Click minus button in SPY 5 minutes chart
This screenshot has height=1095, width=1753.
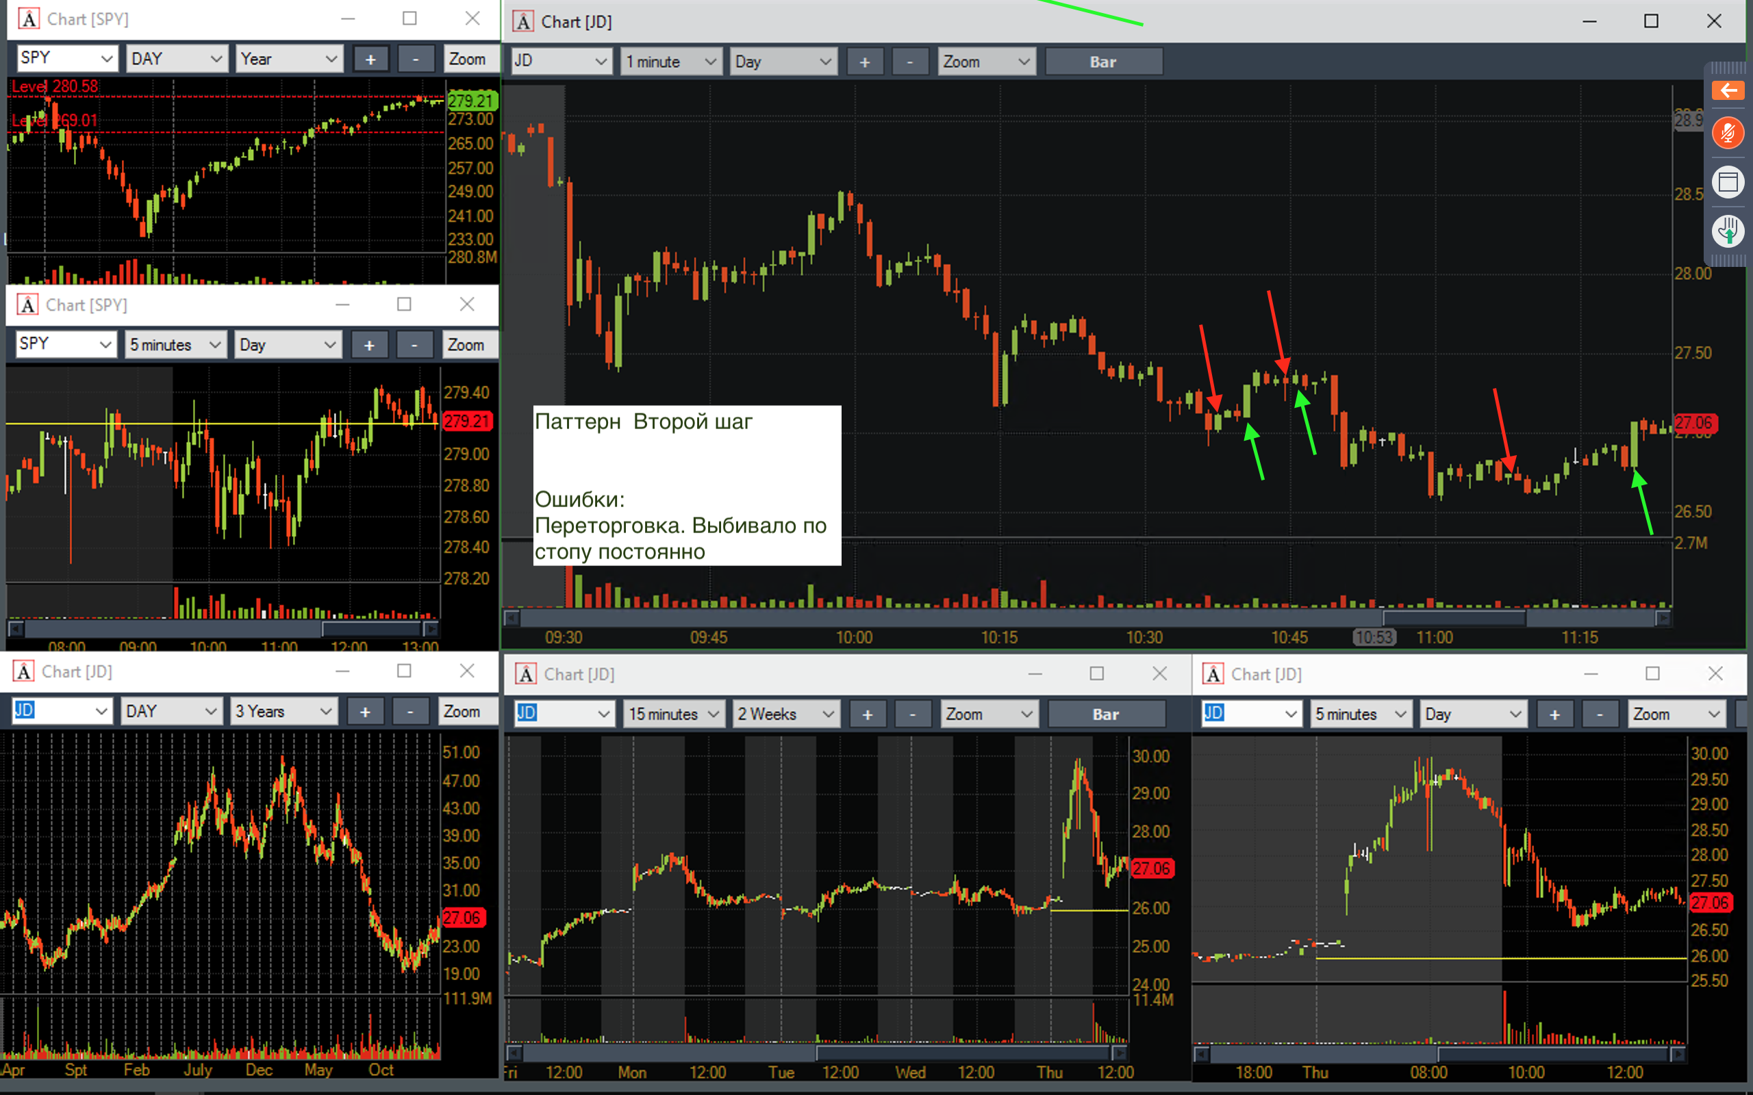coord(414,345)
